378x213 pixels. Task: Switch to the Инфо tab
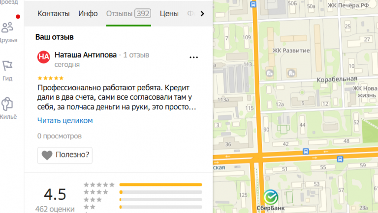(x=88, y=14)
